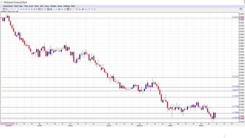Viewport: 245px width, 138px height.
Task: Click the NetDania FinanceChart window title
Action: [x=15, y=2]
